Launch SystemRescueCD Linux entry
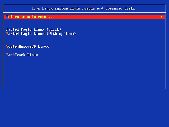Screen dimensions: 169x127 [x=27, y=47]
